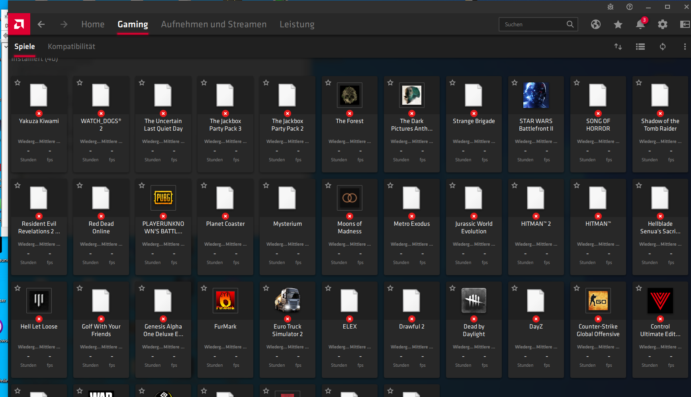
Task: Mark Planet Coaster as favorite
Action: click(x=204, y=186)
